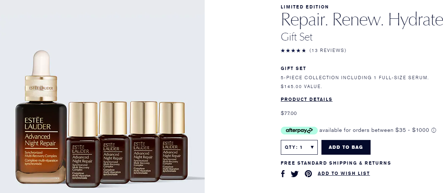Screen dimensions: 443x193
Task: Click the Afterpay logo badge
Action: [x=299, y=130]
